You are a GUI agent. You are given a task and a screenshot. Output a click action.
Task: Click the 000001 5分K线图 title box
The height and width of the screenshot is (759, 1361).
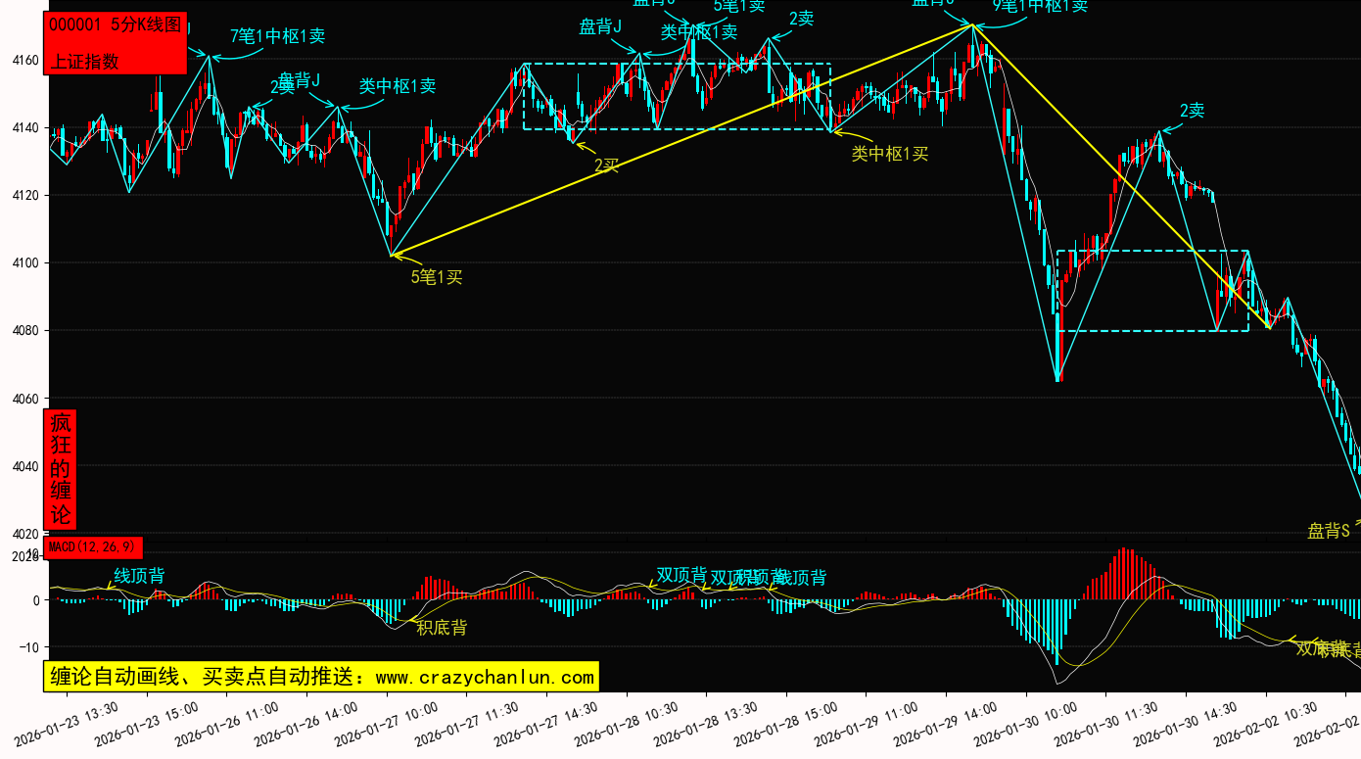pyautogui.click(x=115, y=25)
